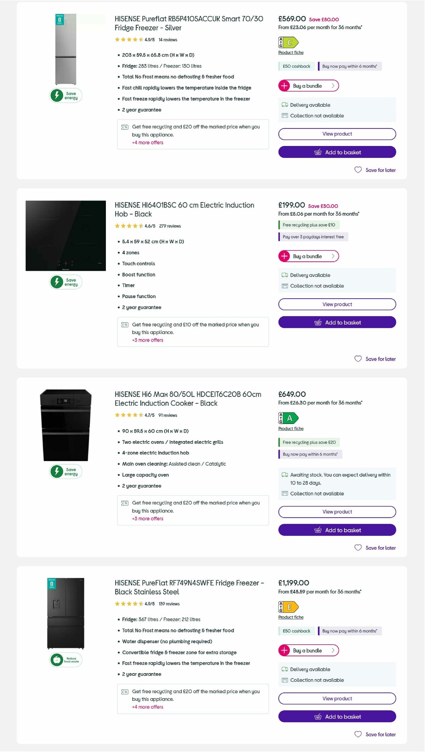This screenshot has width=425, height=752.
Task: Expand +4 more offers under the Pureflat fridge
Action: click(x=147, y=142)
